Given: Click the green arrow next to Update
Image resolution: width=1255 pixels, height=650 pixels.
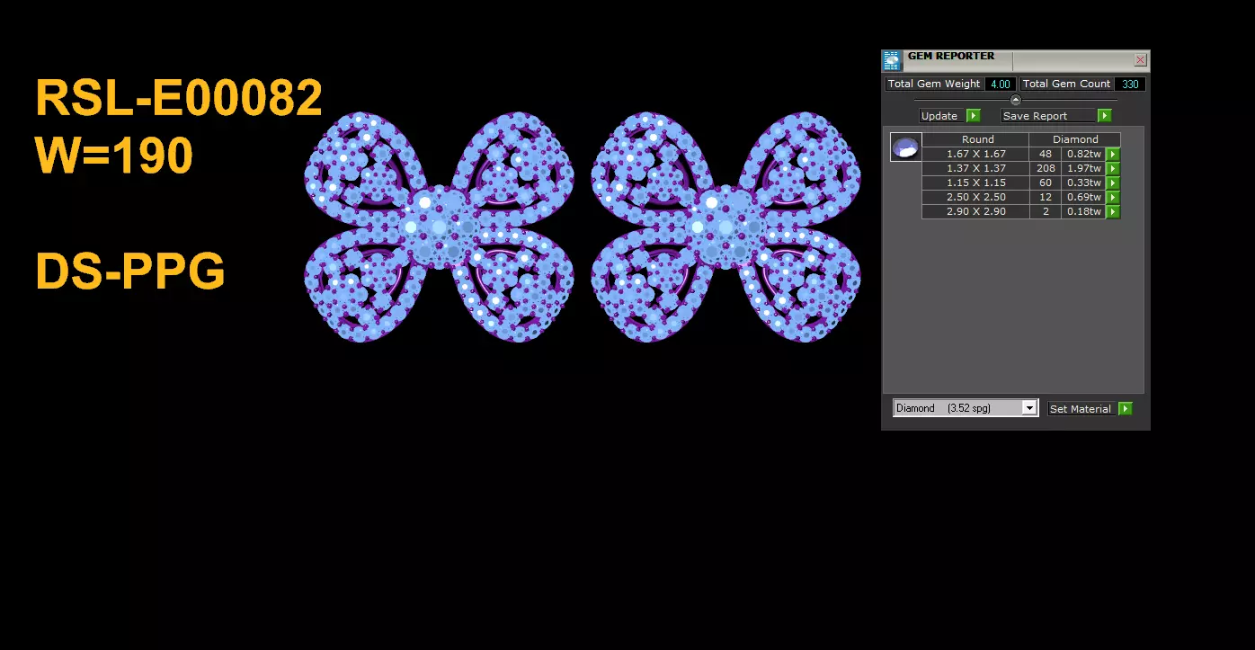Looking at the screenshot, I should (974, 116).
